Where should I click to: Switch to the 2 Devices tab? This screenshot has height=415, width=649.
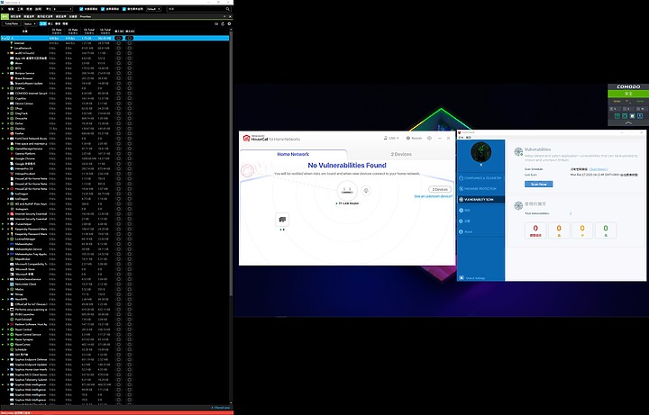[x=401, y=154]
